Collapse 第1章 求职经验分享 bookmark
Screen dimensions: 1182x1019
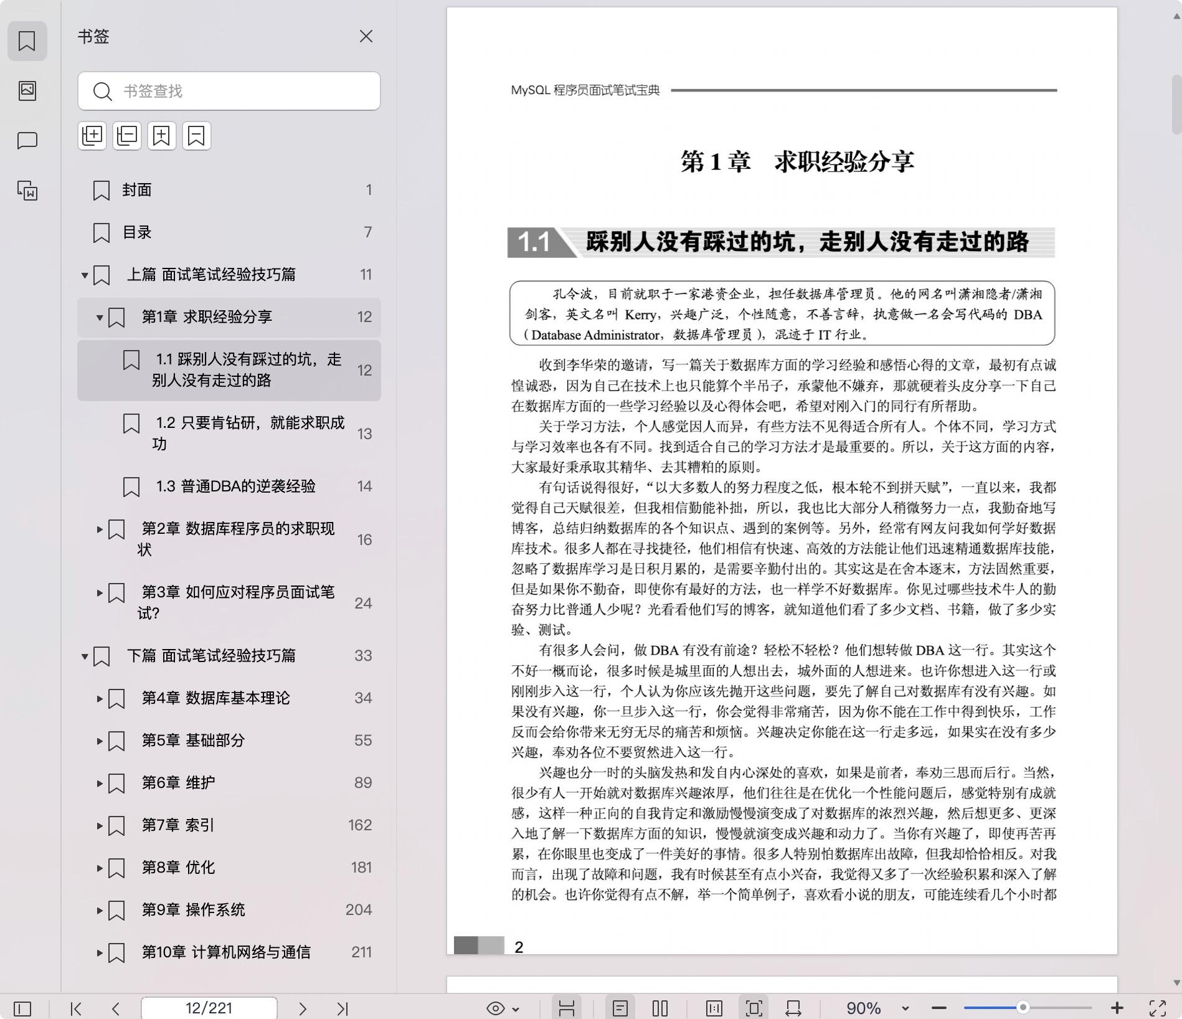[x=100, y=317]
